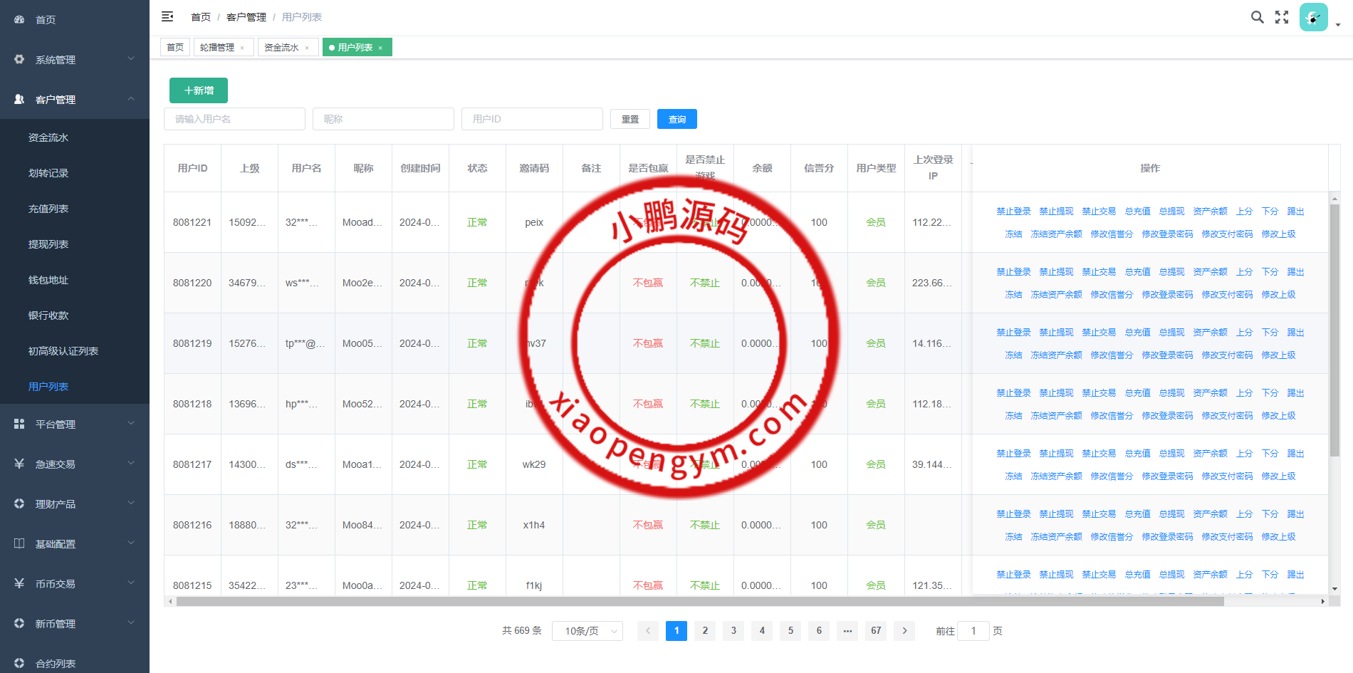Click the 首页 dashboard icon in sidebar
The width and height of the screenshot is (1353, 673).
pyautogui.click(x=19, y=20)
